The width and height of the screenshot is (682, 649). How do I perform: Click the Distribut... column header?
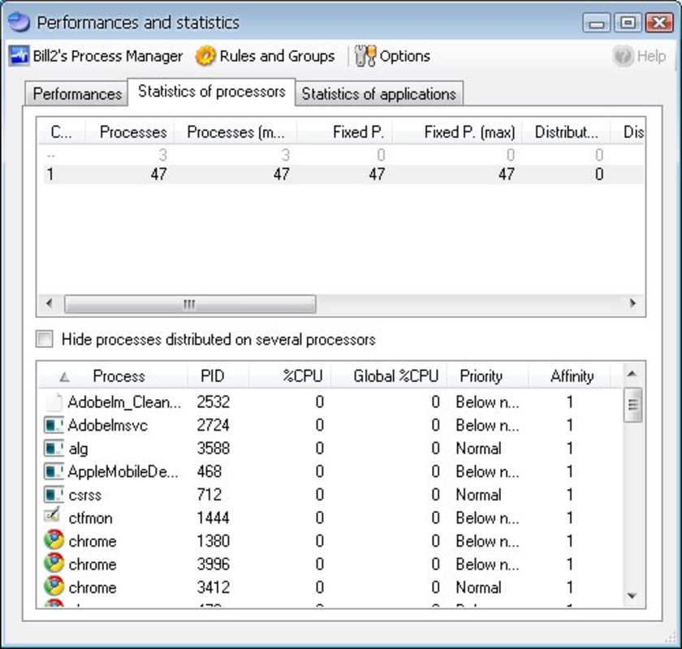567,131
